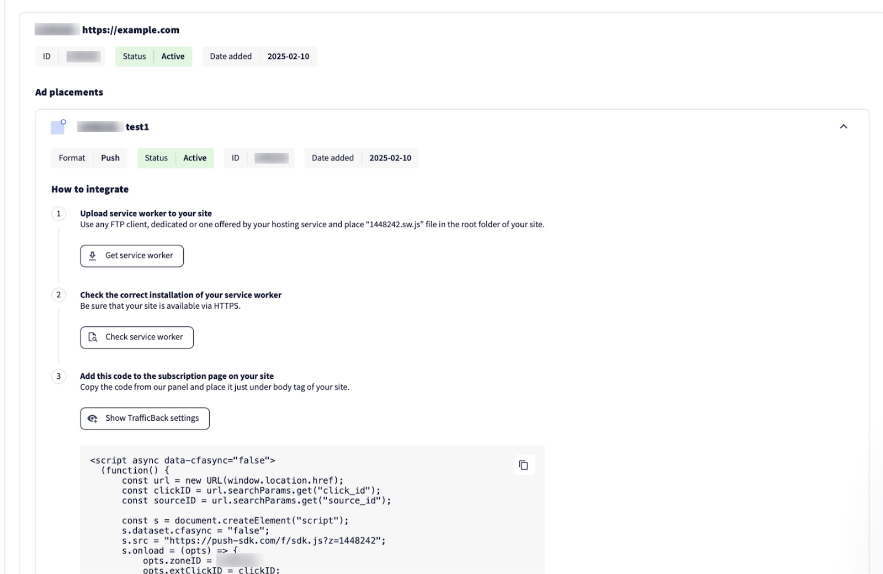Click the icon on Show TrafficBack settings

pyautogui.click(x=93, y=419)
